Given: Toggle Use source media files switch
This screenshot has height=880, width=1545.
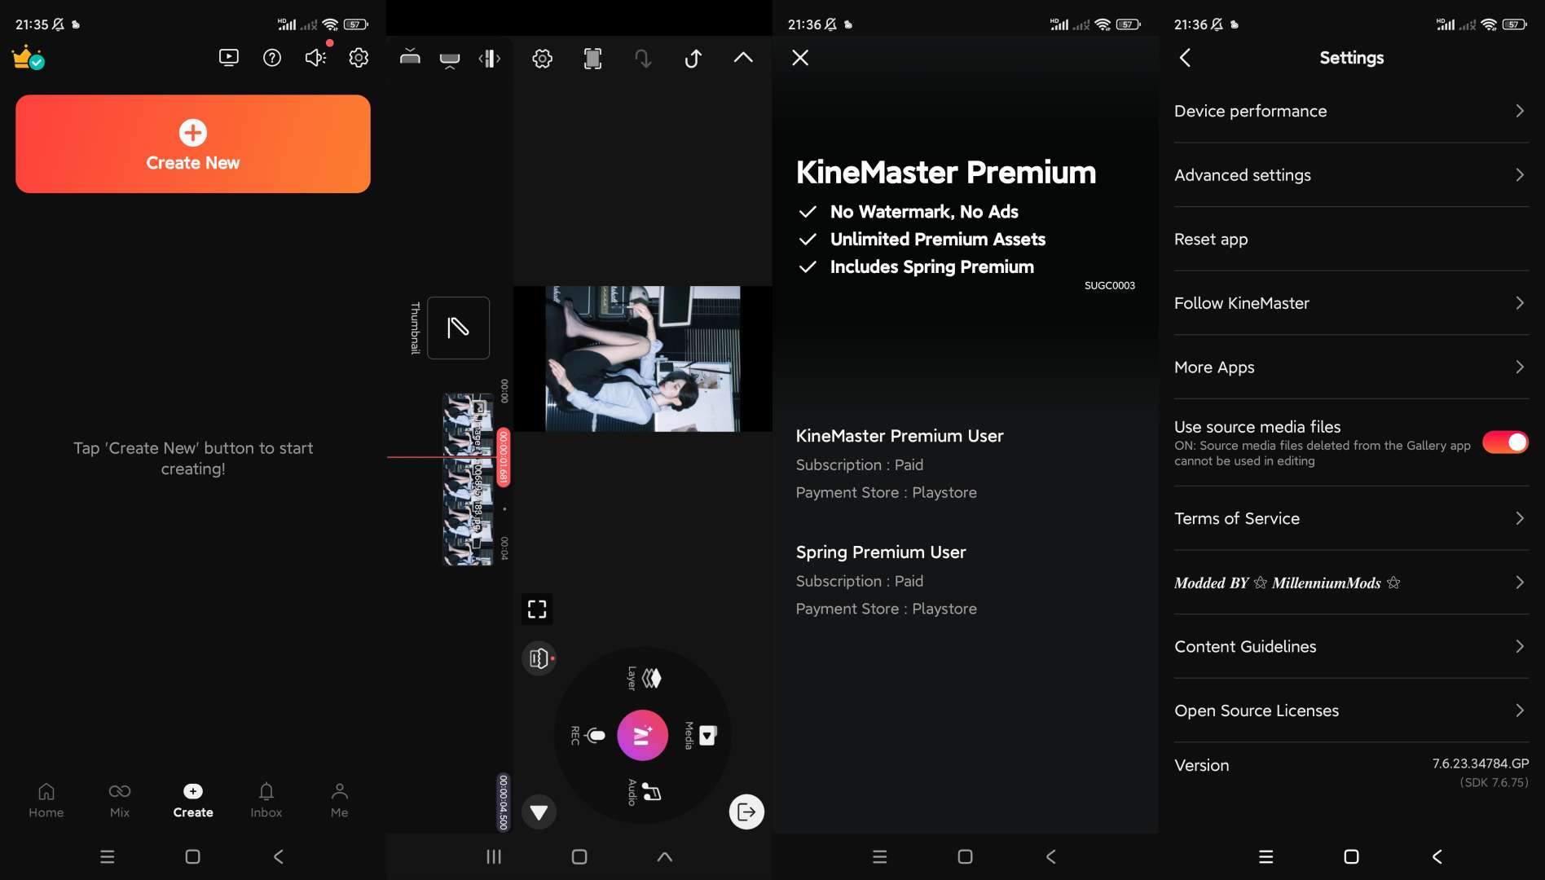Looking at the screenshot, I should pos(1505,442).
